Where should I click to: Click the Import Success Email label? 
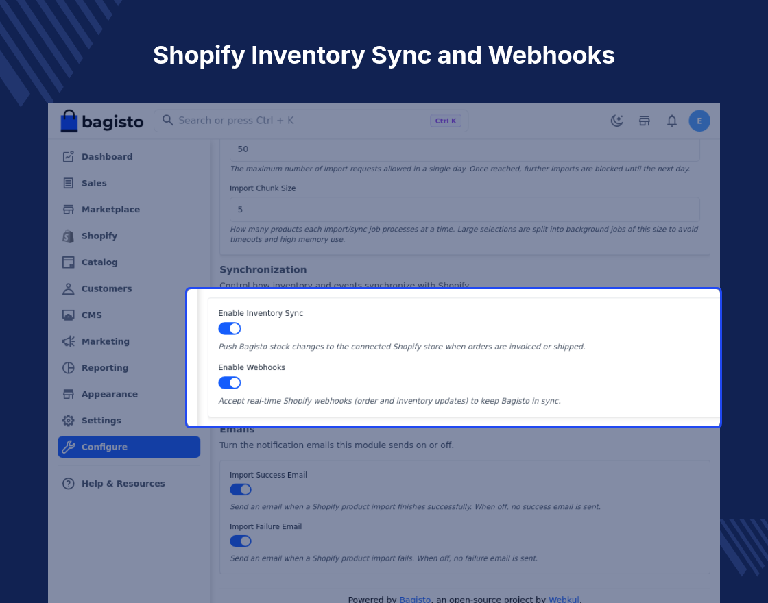(x=268, y=475)
